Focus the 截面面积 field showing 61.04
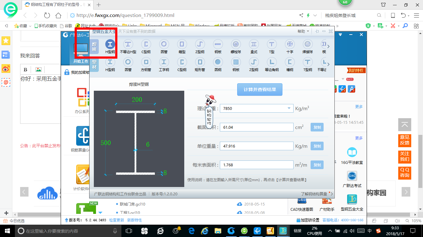This screenshot has height=237, width=423. coord(256,127)
